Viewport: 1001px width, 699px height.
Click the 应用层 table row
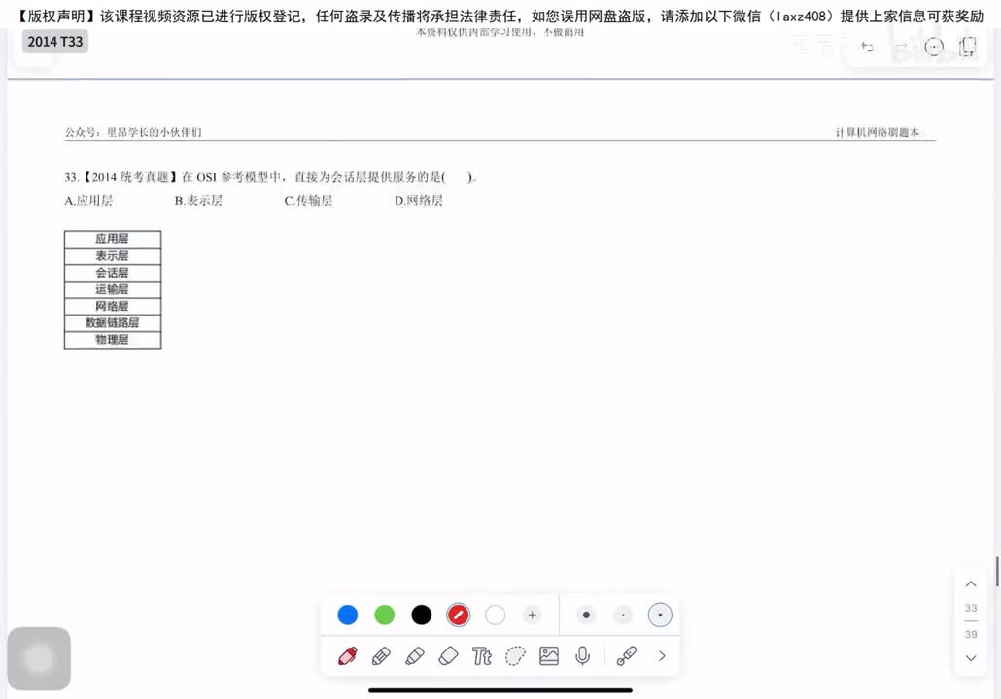coord(113,239)
